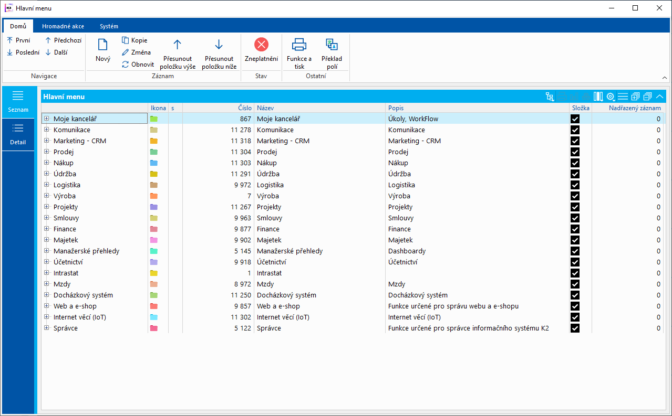Screen dimensions: 672x416
Task: Uncheck Složka checkbox for Správce row
Action: pos(575,328)
